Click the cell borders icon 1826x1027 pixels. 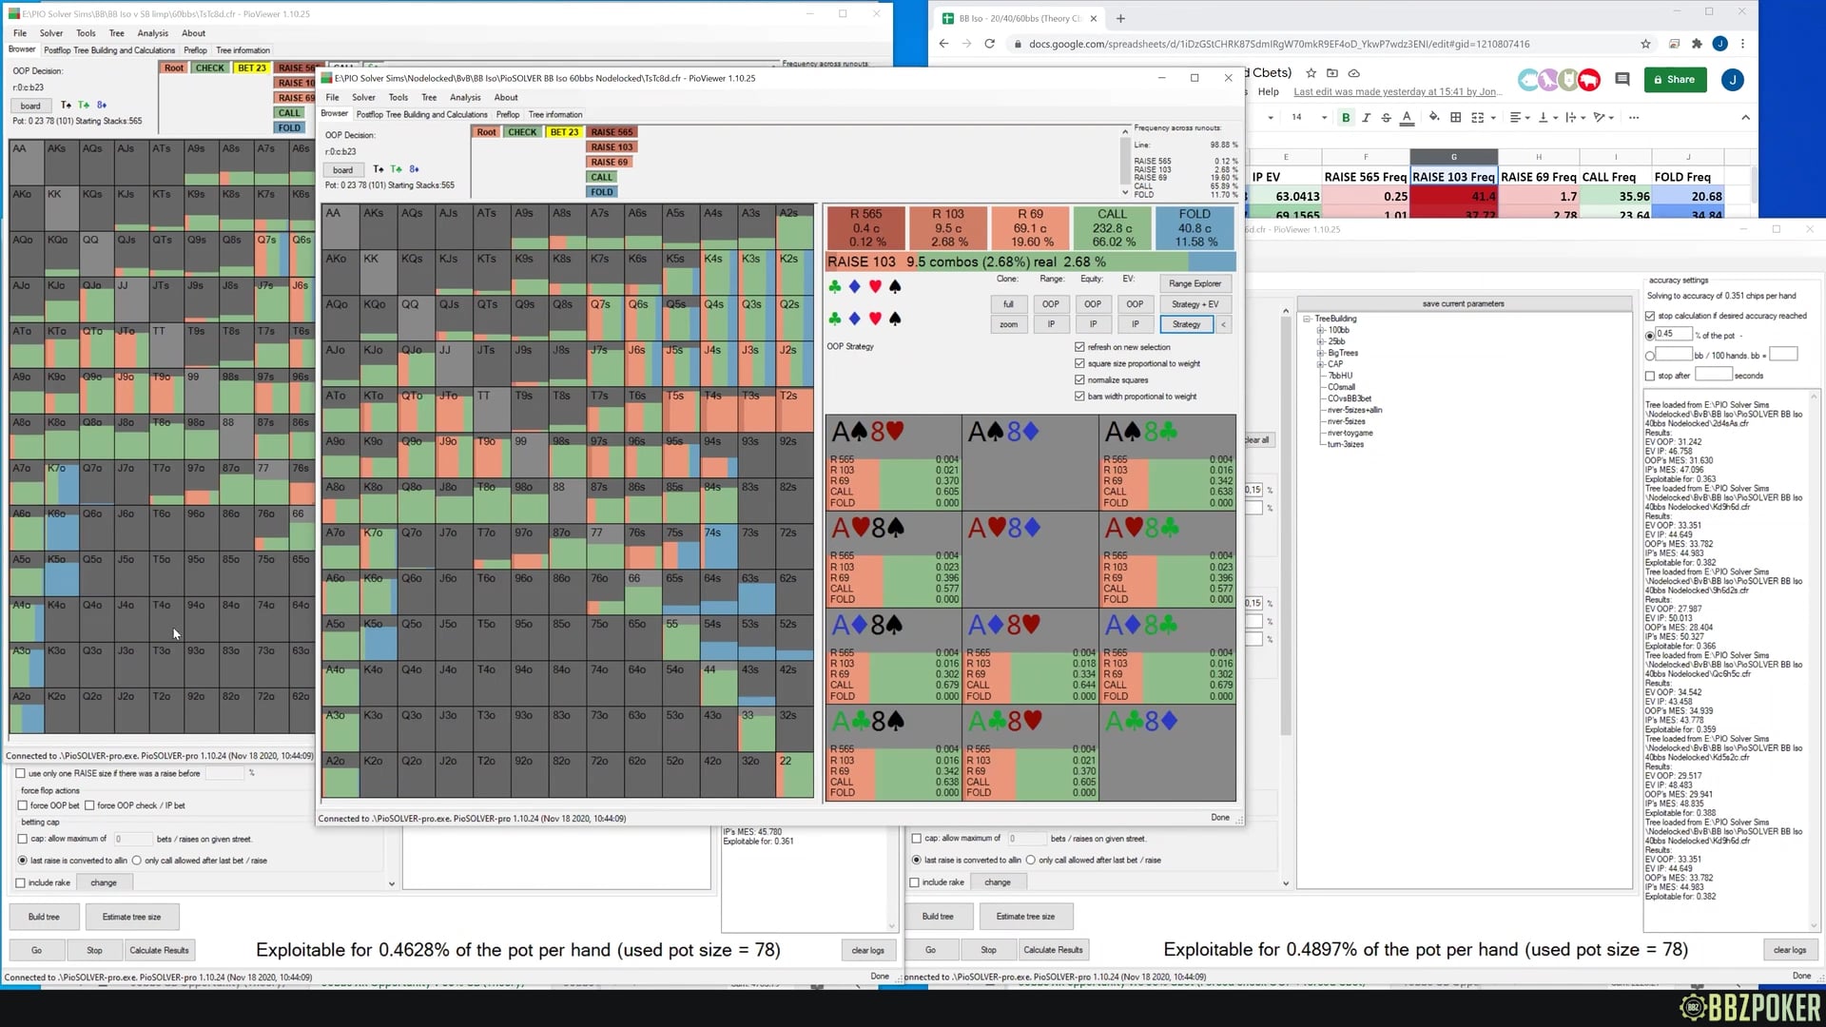pos(1455,117)
